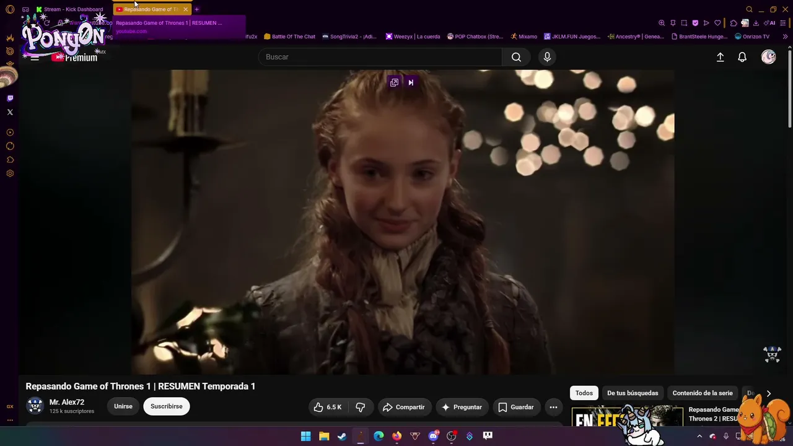Open the Windows Start menu

tap(305, 436)
